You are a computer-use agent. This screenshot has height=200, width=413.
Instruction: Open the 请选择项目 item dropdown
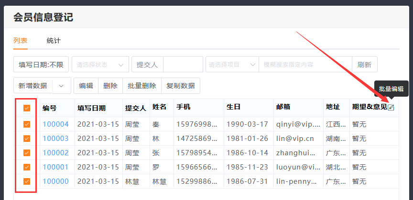[x=232, y=64]
